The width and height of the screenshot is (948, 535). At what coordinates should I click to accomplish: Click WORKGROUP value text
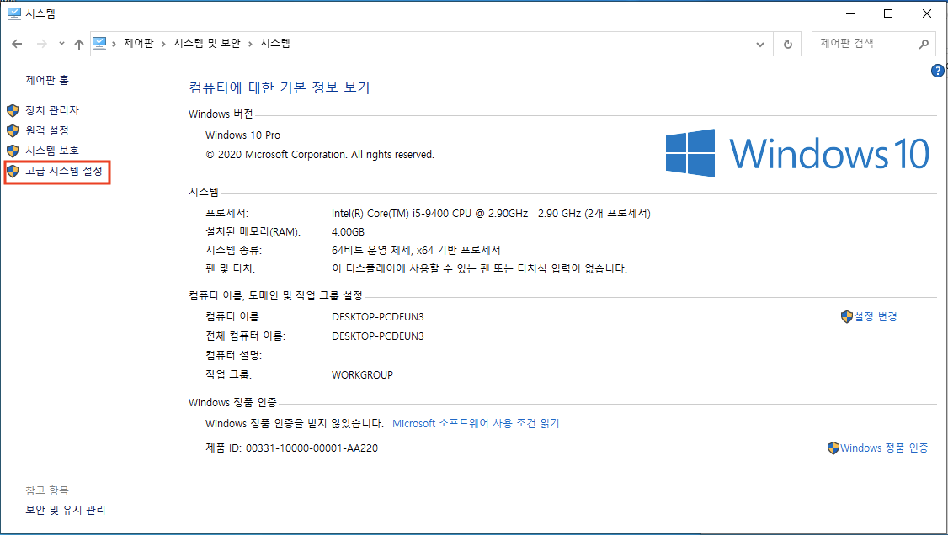point(362,374)
